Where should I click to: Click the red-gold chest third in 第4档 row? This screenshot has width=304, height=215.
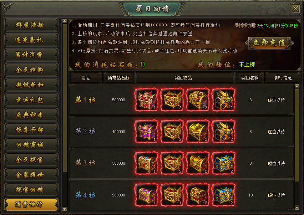pyautogui.click(x=198, y=195)
